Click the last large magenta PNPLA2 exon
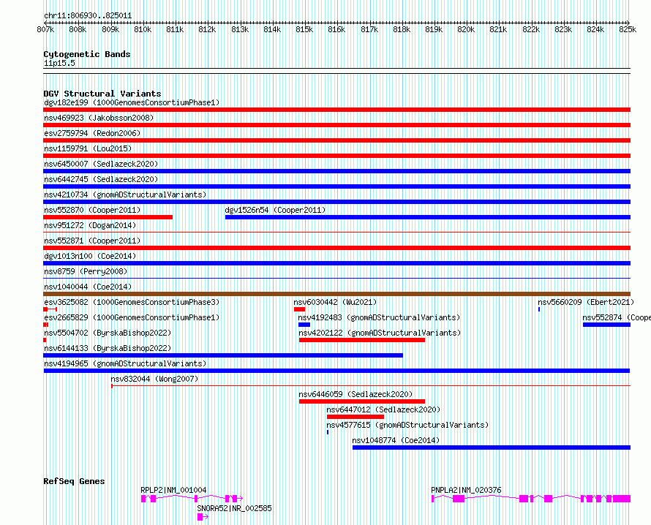The image size is (651, 525). 622,499
